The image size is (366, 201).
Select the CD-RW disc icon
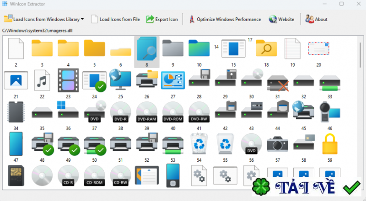[x=120, y=175]
